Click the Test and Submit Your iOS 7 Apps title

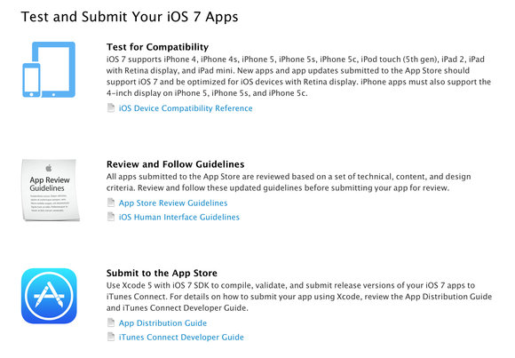point(130,17)
